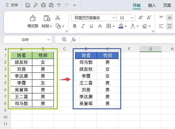Screen dimensions: 175x129
Task: Undo the last action
Action: point(59,5)
